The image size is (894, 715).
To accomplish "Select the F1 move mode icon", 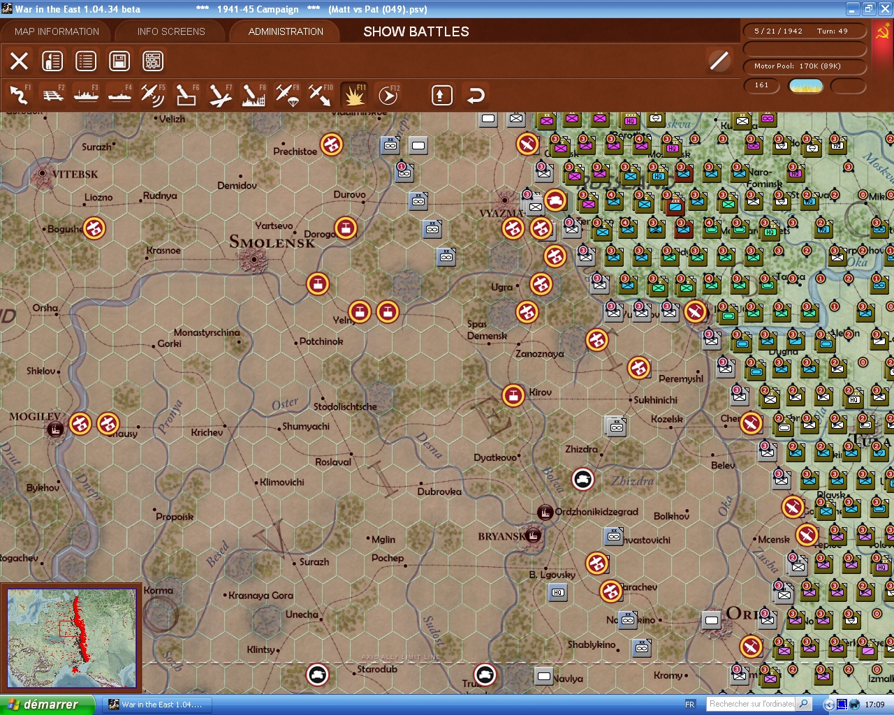I will point(19,95).
